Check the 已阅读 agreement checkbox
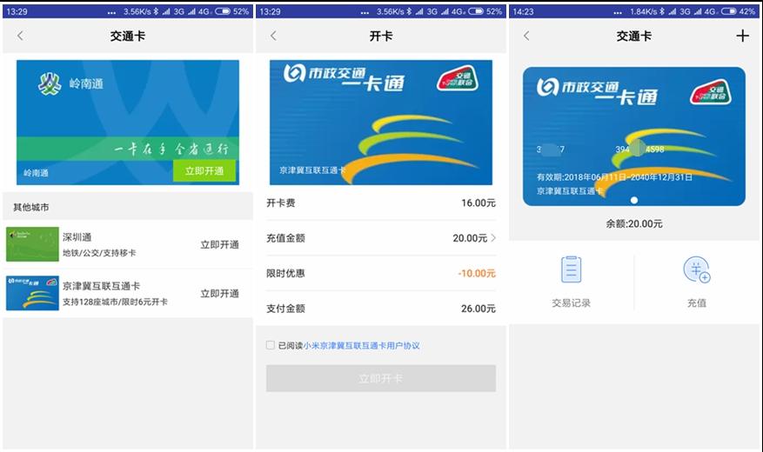The image size is (763, 452). click(270, 345)
